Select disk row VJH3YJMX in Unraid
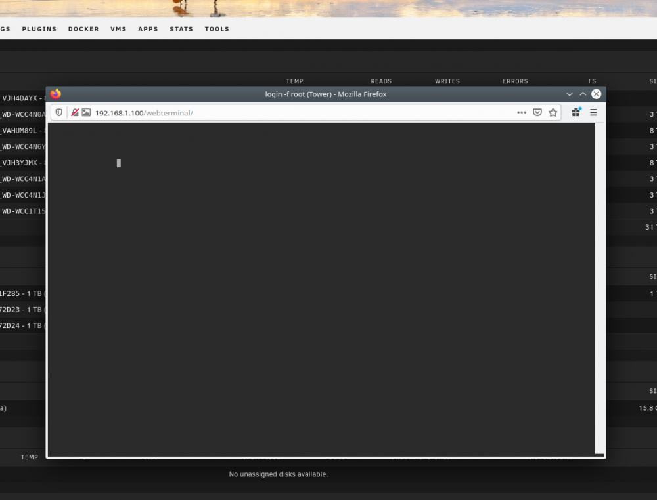Viewport: 657px width, 500px height. [x=22, y=163]
